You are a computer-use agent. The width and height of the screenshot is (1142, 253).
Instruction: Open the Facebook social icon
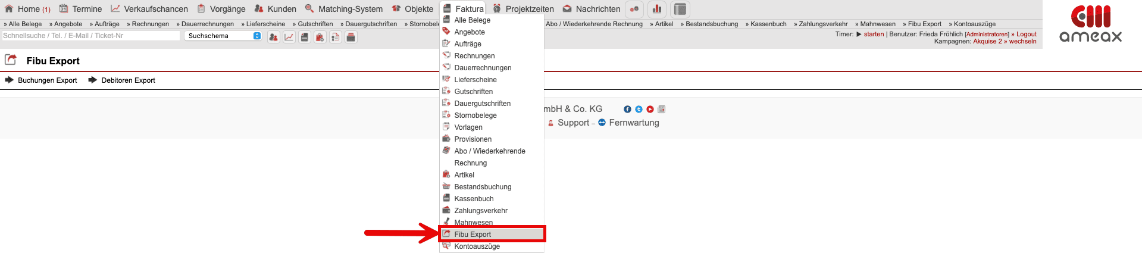627,110
